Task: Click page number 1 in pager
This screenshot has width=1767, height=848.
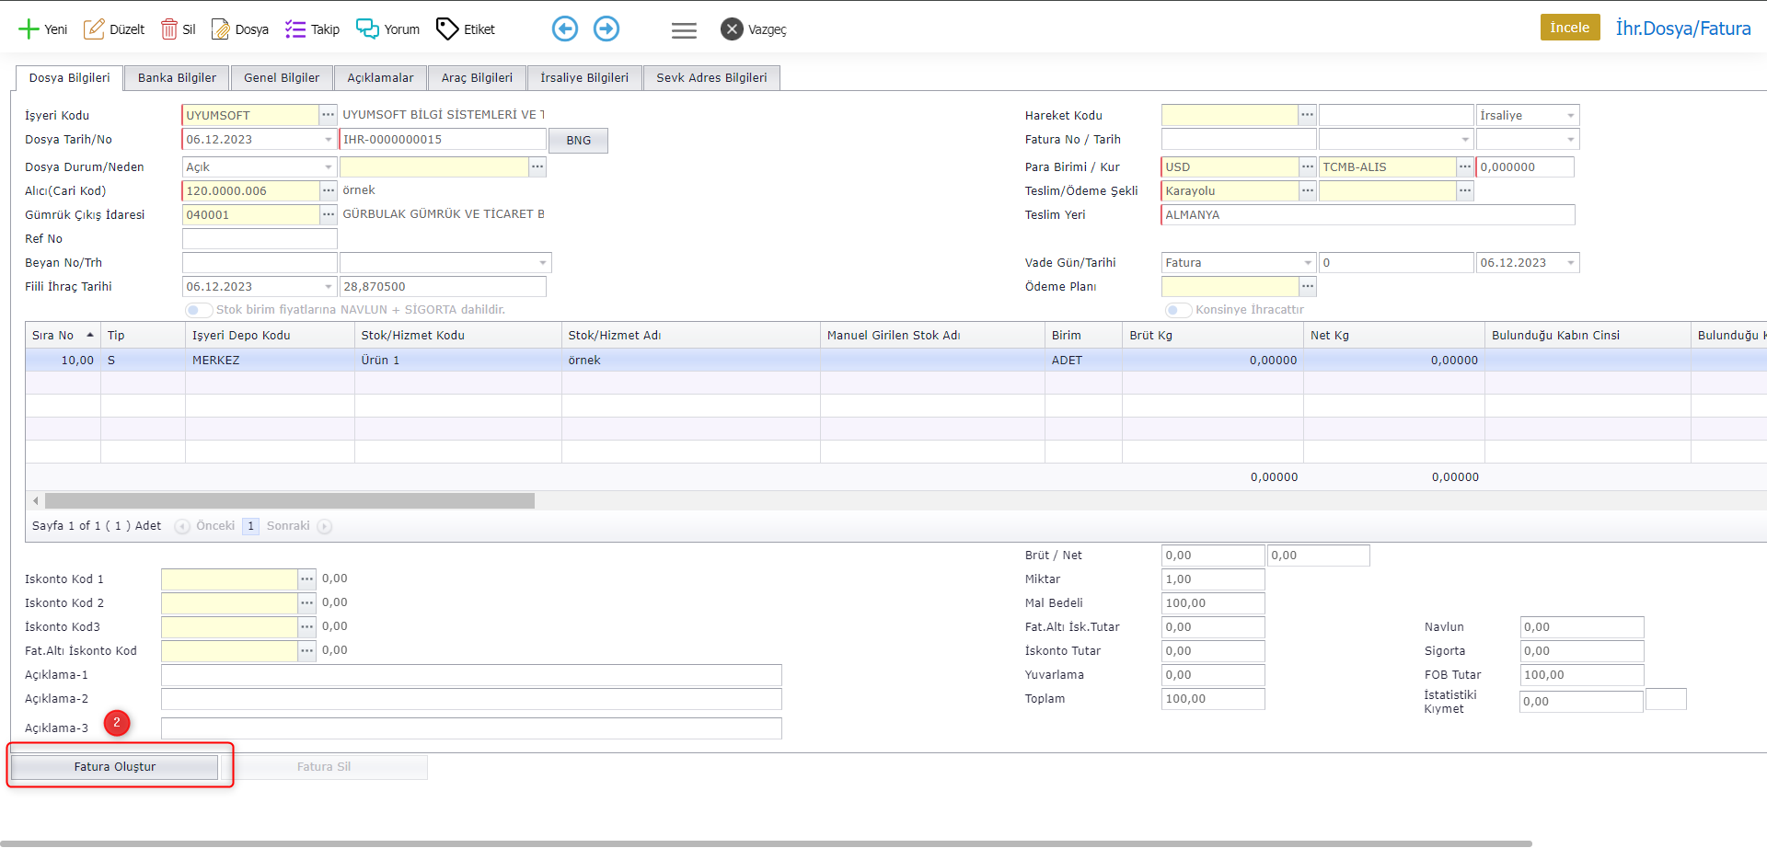Action: tap(250, 526)
